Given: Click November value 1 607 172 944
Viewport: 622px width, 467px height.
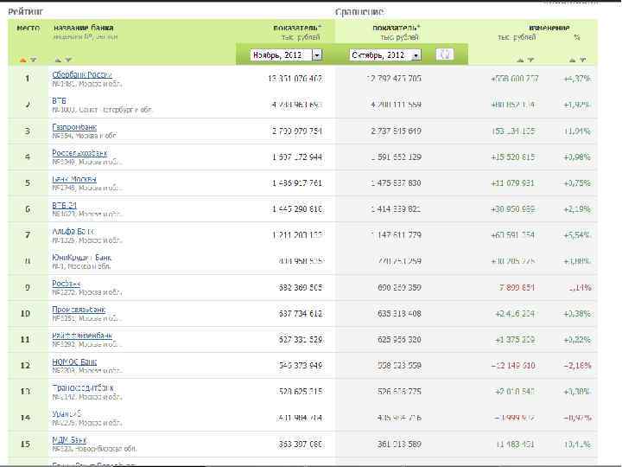Looking at the screenshot, I should point(297,157).
